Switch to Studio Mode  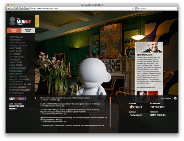pos(14,30)
